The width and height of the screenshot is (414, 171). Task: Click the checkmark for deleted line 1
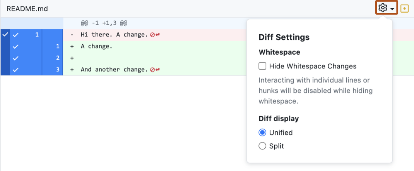point(15,35)
